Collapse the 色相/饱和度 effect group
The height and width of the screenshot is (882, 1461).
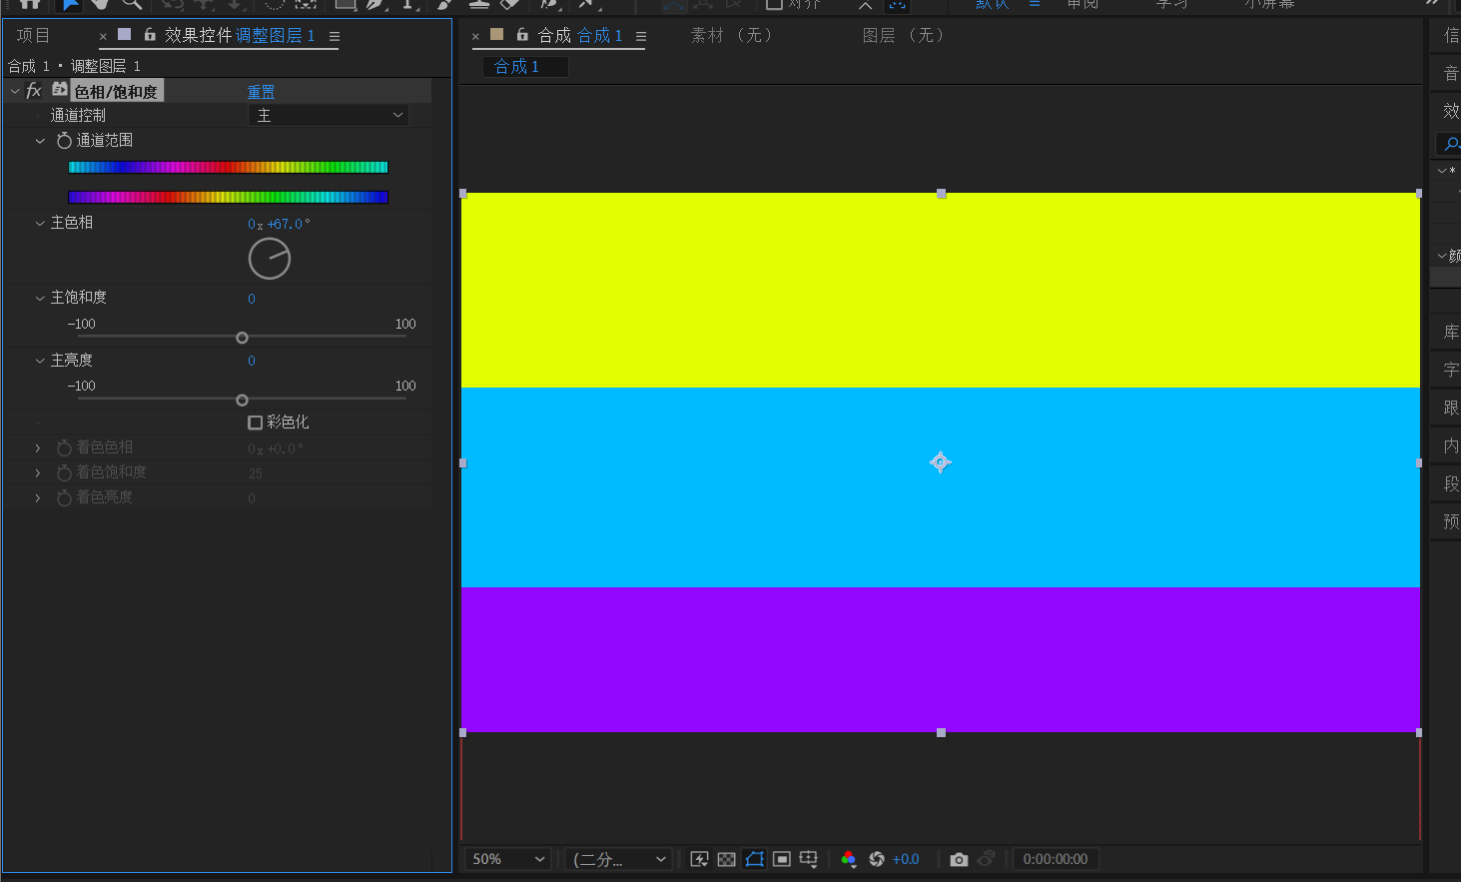[x=15, y=91]
